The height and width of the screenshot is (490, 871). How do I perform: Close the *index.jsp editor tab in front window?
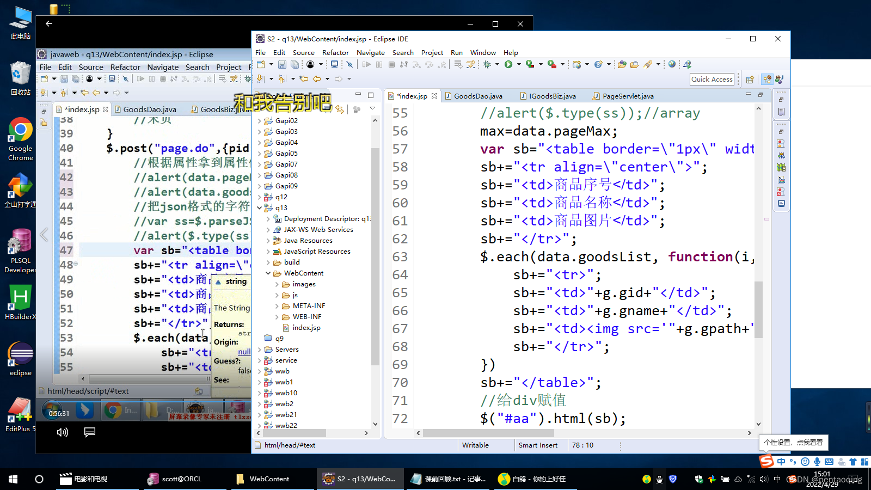pyautogui.click(x=434, y=96)
